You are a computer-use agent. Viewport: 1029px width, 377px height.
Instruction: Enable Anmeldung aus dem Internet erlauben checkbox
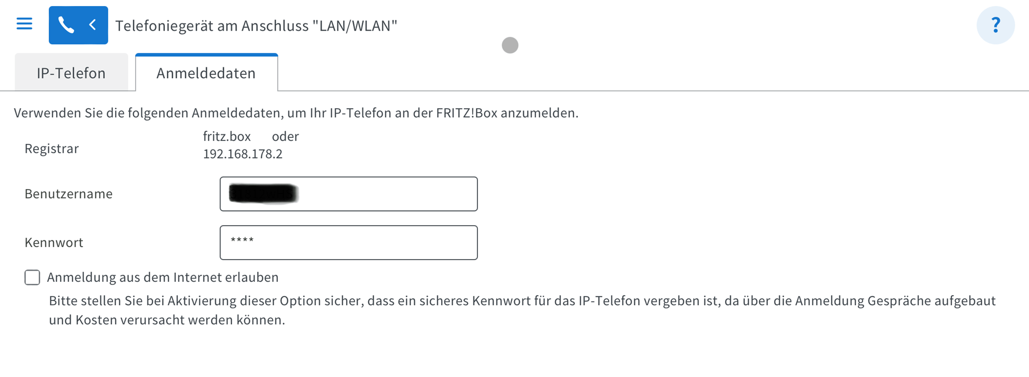pos(32,277)
